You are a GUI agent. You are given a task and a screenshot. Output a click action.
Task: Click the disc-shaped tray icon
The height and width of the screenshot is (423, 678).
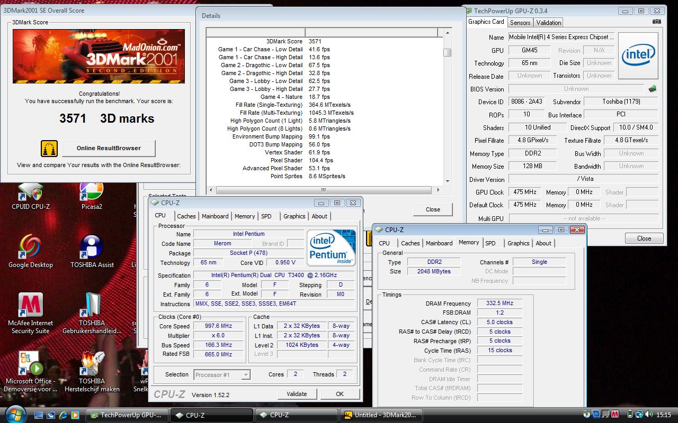pos(585,415)
